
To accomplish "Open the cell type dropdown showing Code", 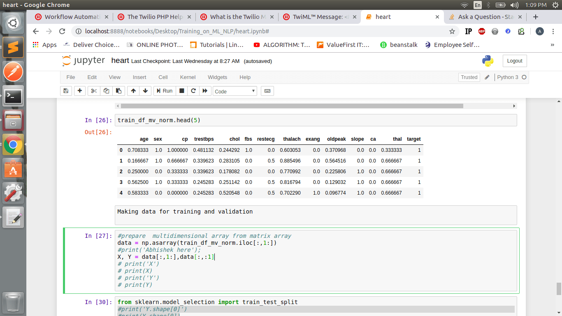I will [x=235, y=91].
